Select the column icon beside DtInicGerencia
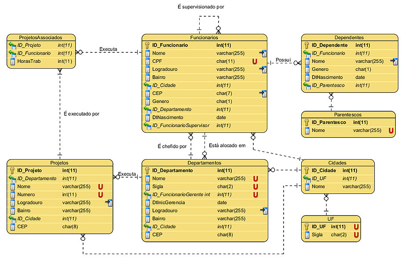This screenshot has width=401, height=259. pos(147,203)
